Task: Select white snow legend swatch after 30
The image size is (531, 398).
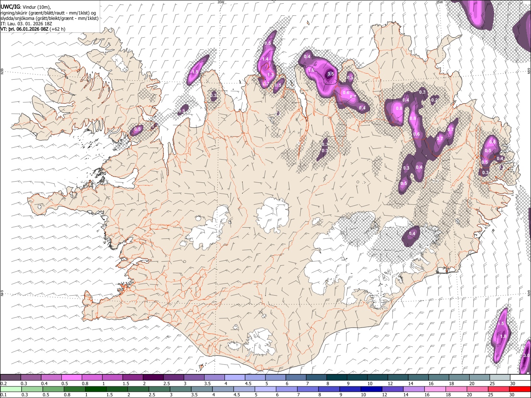Action: click(x=520, y=377)
